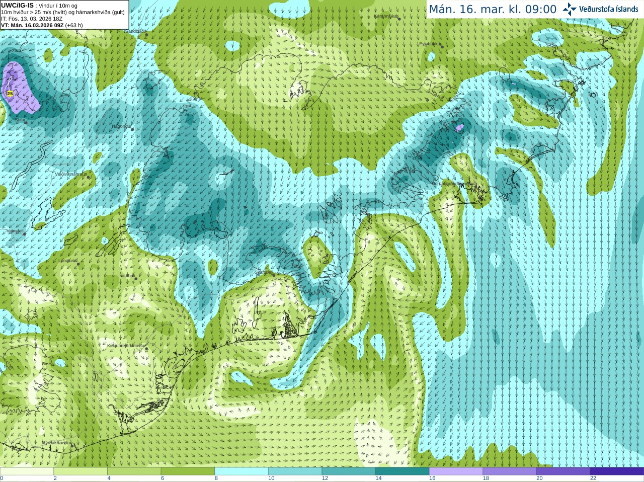Click the 'UWC/IG-IS' model title

coord(17,5)
